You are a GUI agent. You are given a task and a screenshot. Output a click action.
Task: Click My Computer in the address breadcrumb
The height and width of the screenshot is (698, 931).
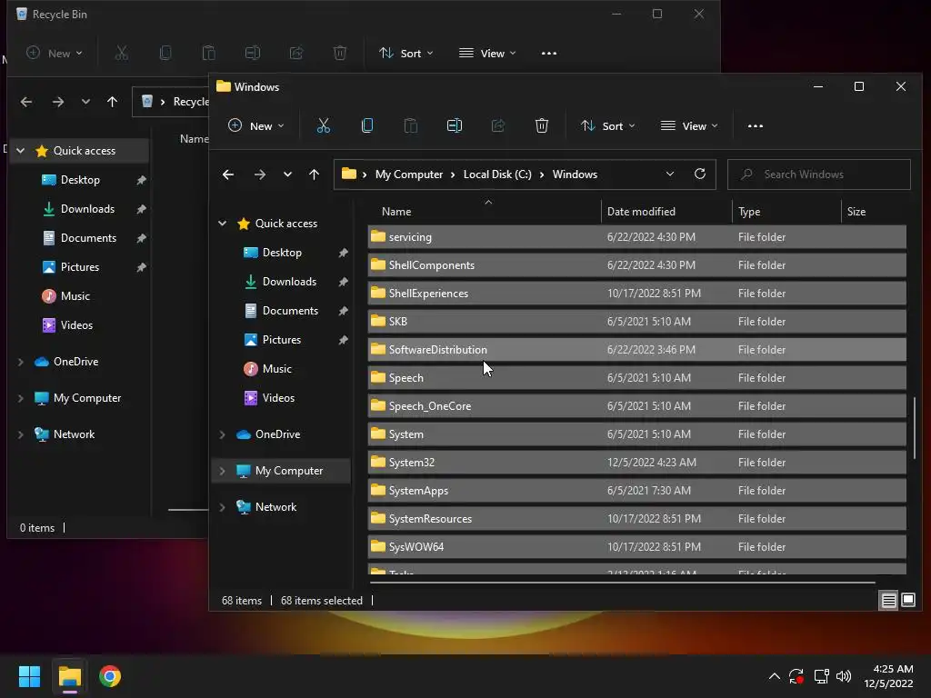point(409,174)
